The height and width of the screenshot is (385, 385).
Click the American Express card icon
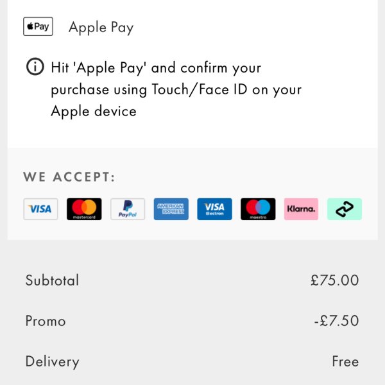[x=171, y=209]
